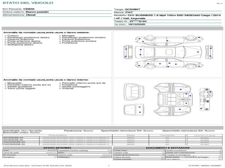Click the tailgate panel diagram with two dots
The width and height of the screenshot is (225, 168).
pyautogui.click(x=134, y=110)
